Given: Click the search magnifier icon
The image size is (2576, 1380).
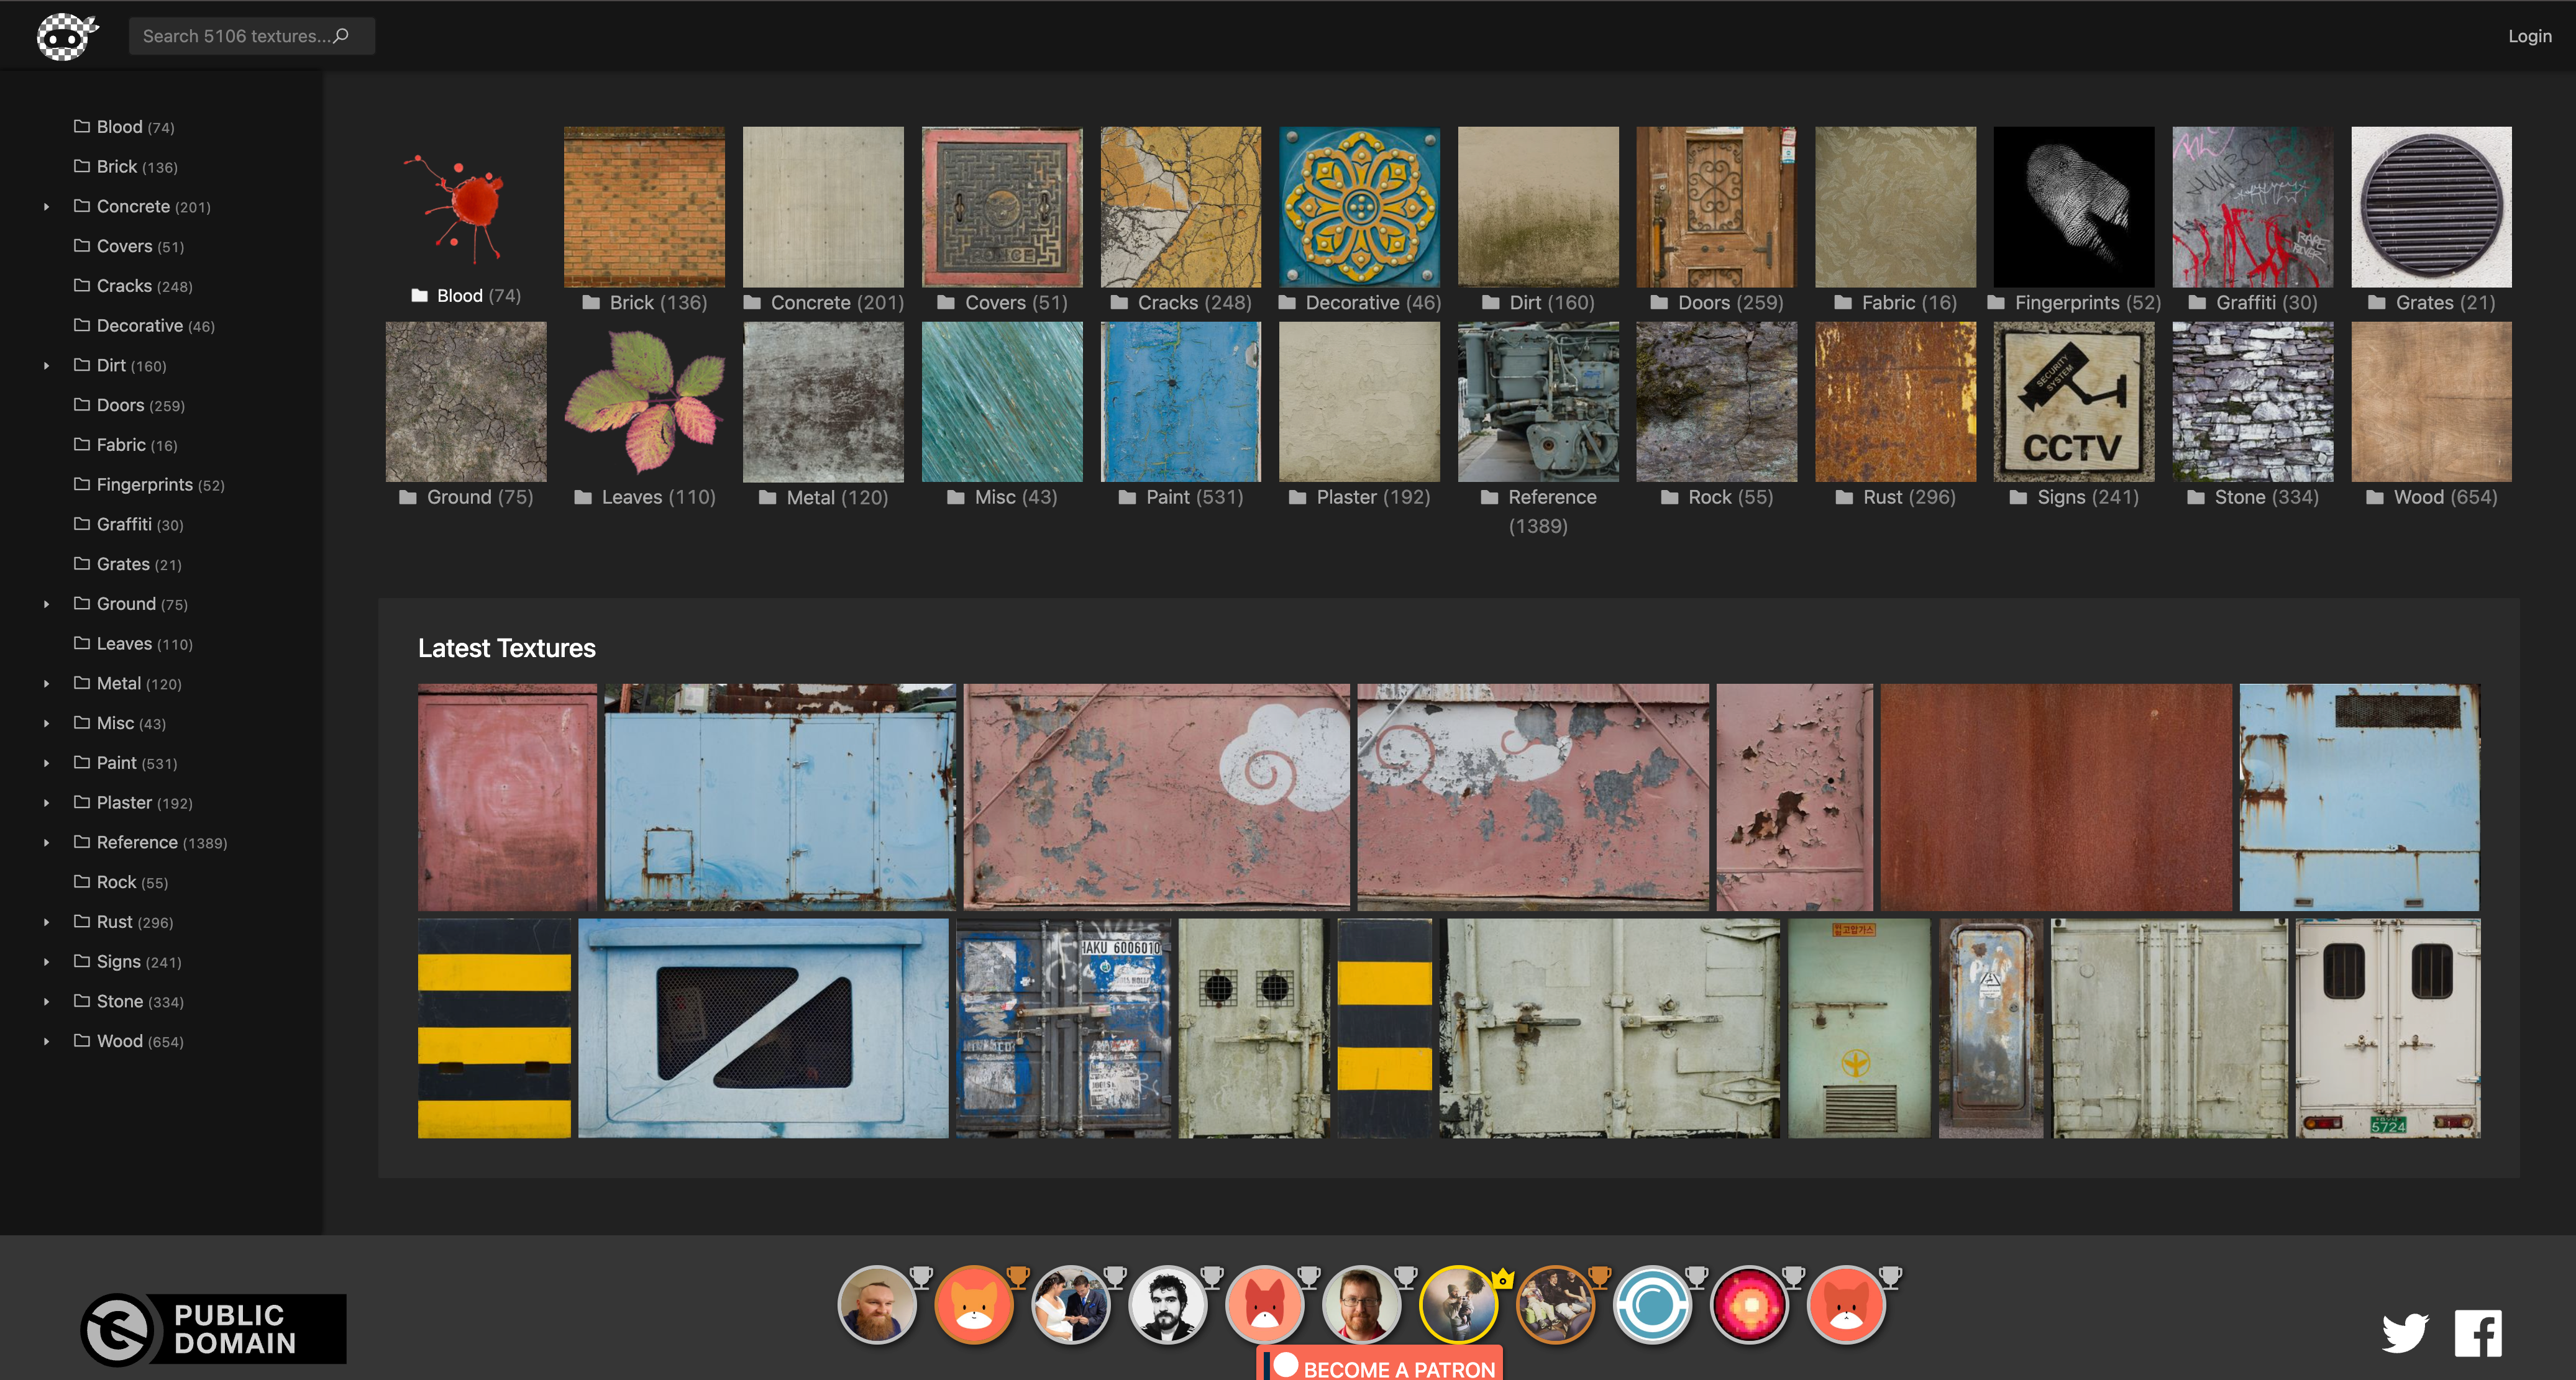Looking at the screenshot, I should tap(341, 36).
